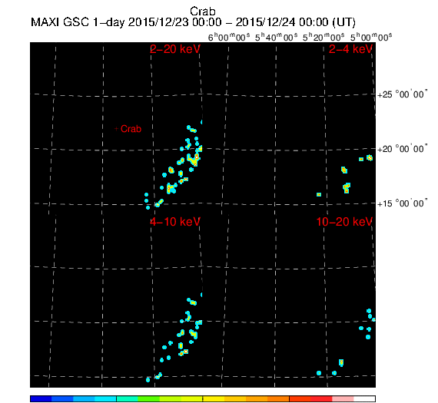Click the +20°00'00" declination axis label
Screen dimensions: 438x403
pyautogui.click(x=402, y=149)
